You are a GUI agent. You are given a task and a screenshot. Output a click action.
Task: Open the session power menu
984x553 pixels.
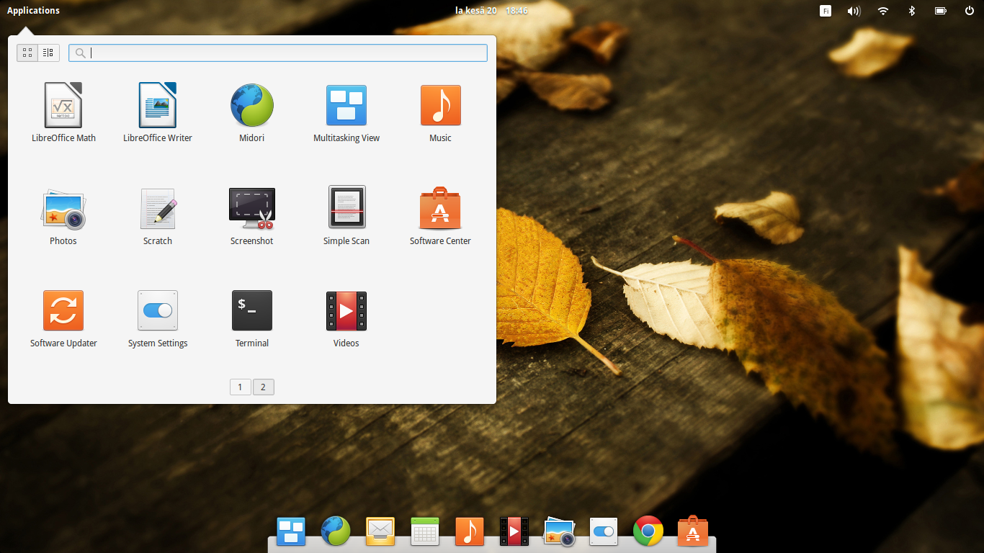click(x=970, y=11)
